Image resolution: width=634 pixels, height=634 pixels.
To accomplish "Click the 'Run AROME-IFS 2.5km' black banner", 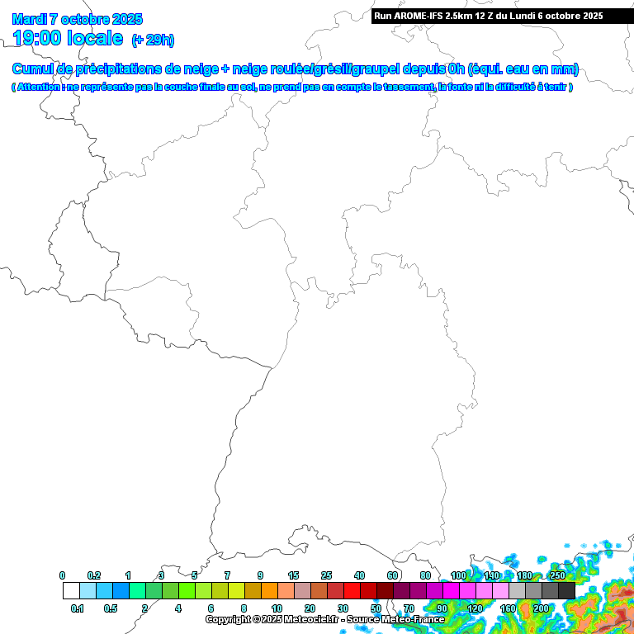I will (488, 16).
